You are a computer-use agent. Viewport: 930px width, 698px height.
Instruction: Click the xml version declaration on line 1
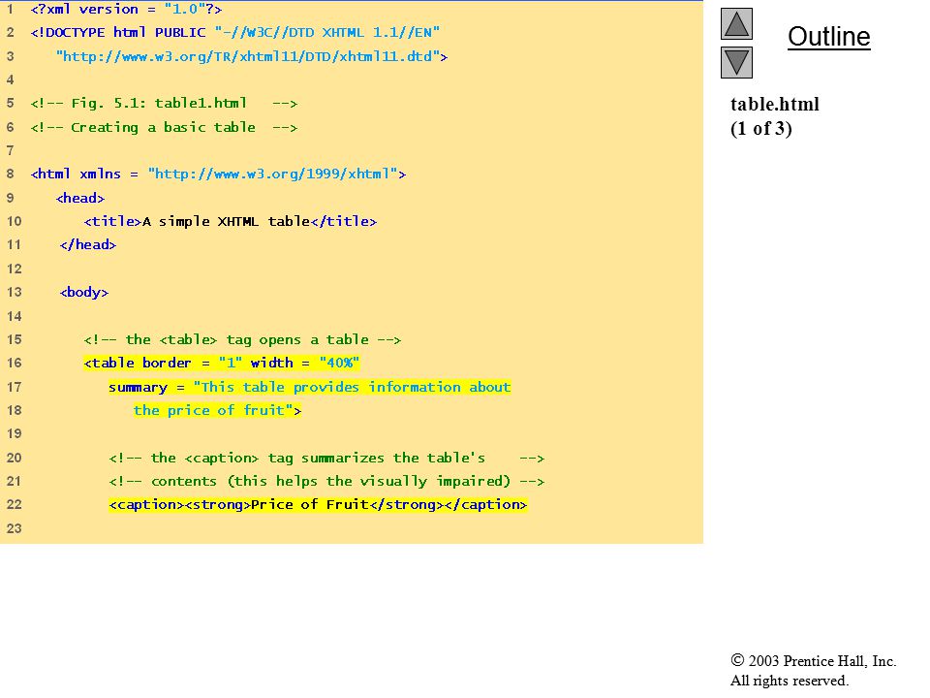126,10
